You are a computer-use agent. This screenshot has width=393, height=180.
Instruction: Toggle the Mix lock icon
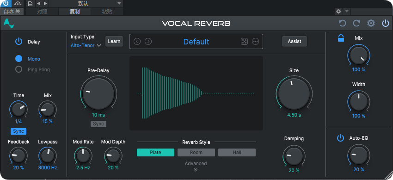tap(341, 38)
